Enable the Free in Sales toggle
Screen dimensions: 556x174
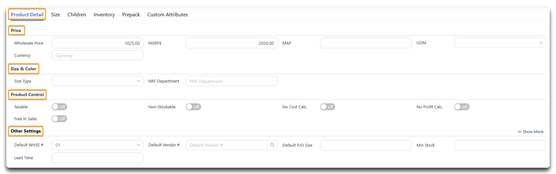tap(59, 119)
